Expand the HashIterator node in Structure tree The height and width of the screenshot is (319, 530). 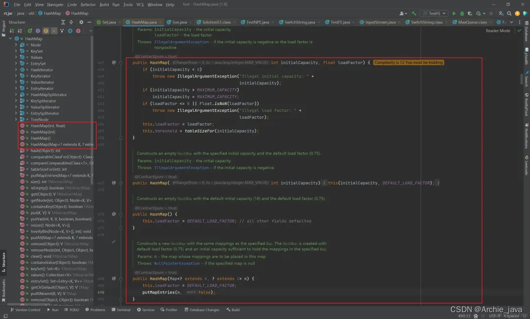coord(16,70)
